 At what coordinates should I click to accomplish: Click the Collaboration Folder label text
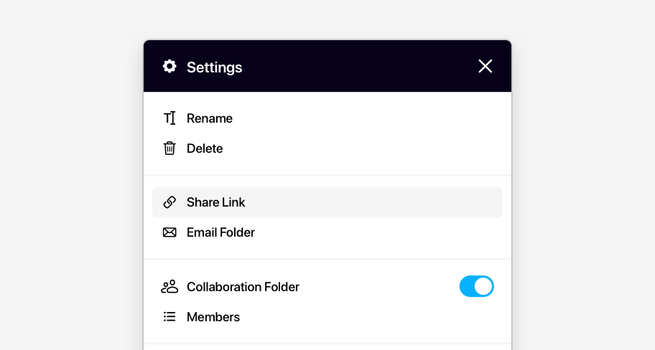pos(243,287)
